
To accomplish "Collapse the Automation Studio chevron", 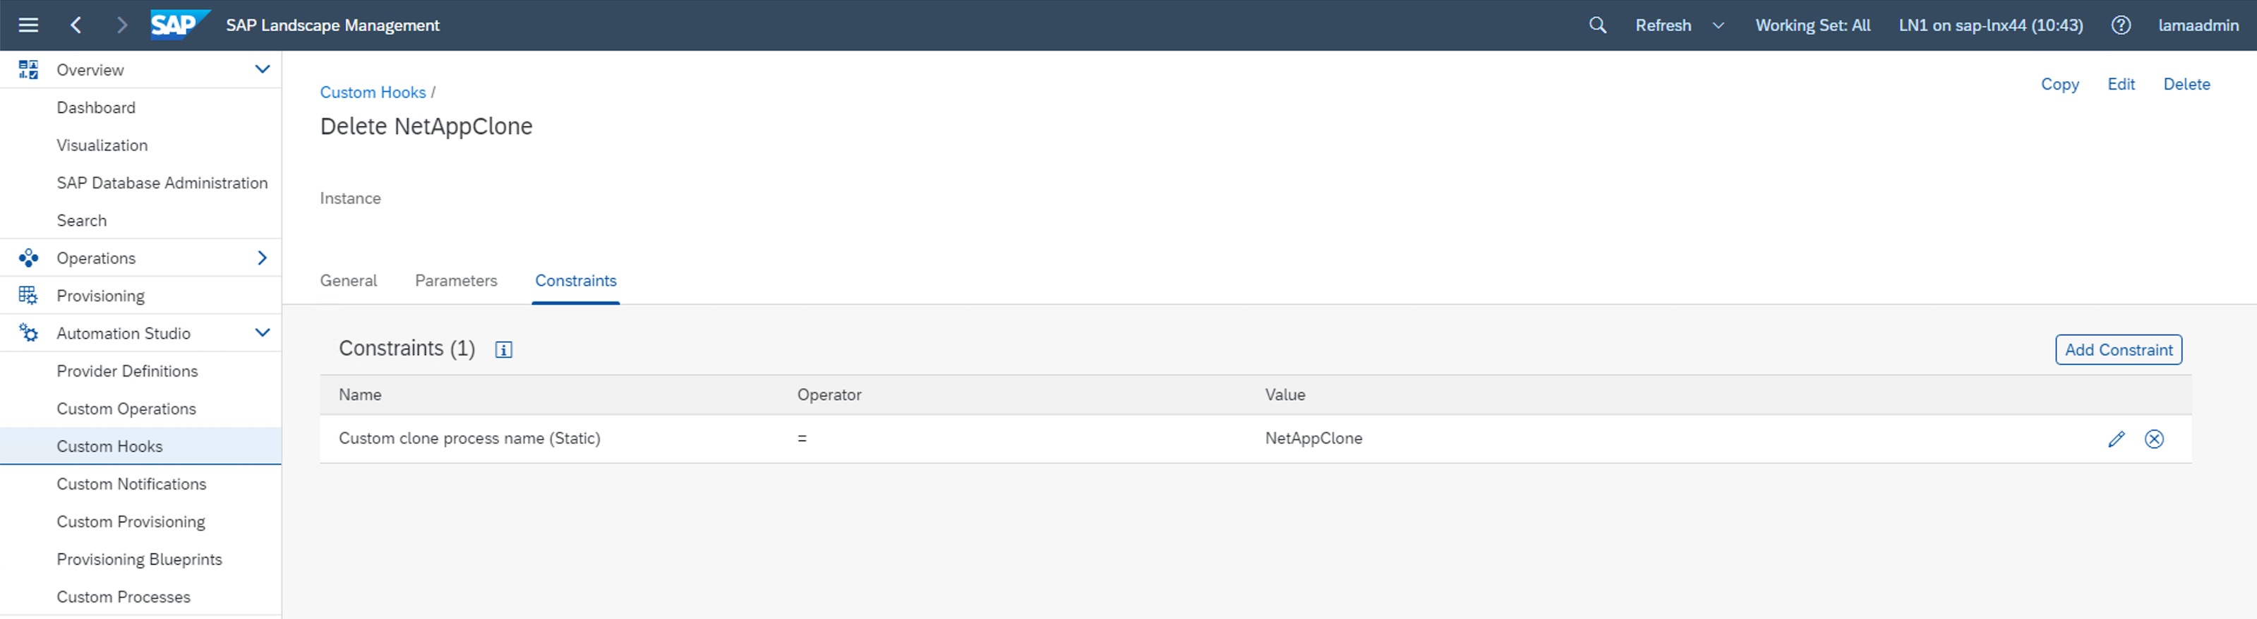I will pos(262,333).
